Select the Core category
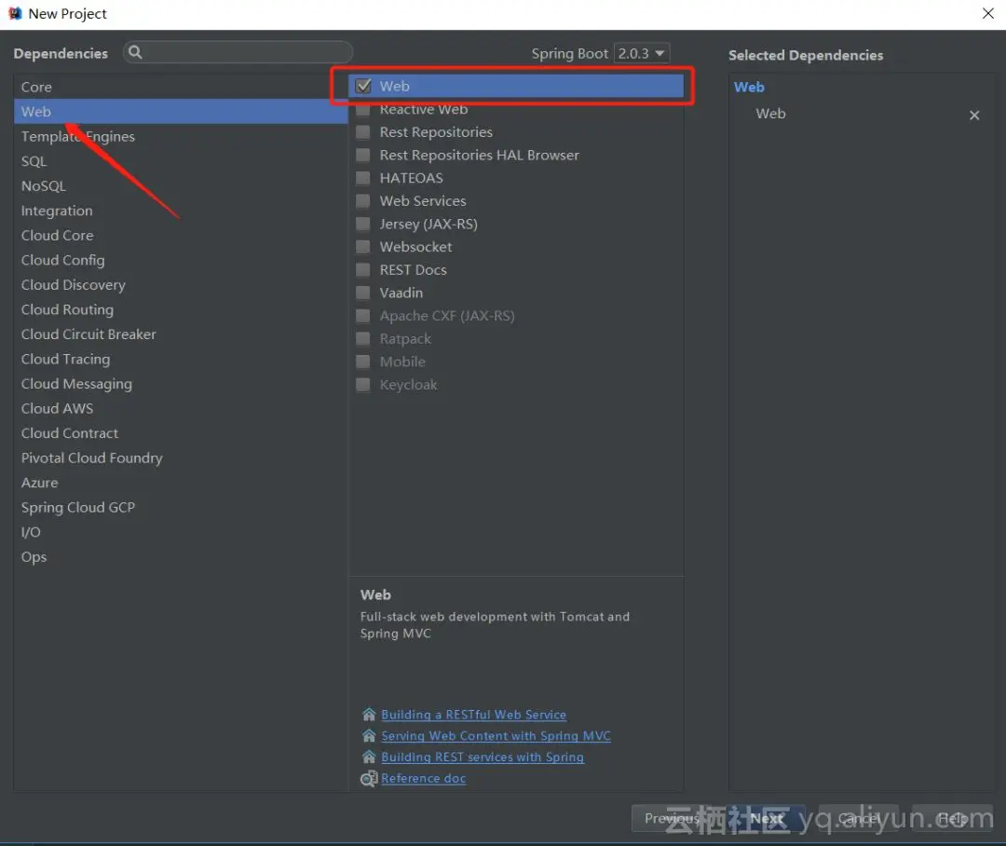 (x=181, y=87)
